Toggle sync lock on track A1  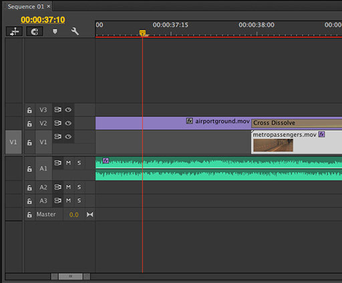(x=58, y=163)
